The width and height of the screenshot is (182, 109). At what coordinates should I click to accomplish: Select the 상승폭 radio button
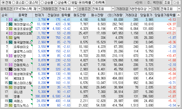[56, 3]
